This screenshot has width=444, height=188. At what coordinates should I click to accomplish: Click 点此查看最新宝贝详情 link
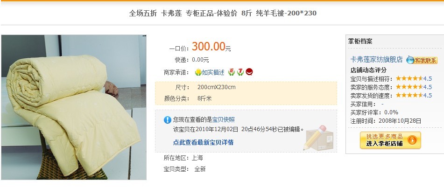pos(203,142)
